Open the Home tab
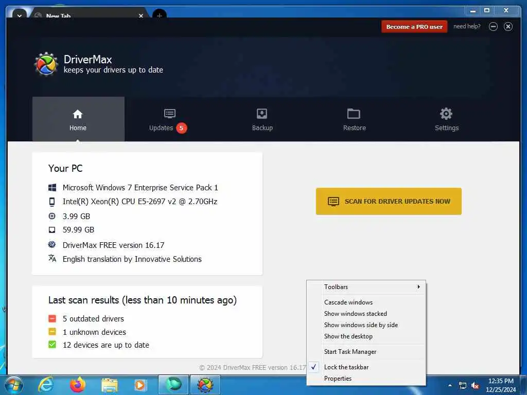The width and height of the screenshot is (527, 395). 78,119
